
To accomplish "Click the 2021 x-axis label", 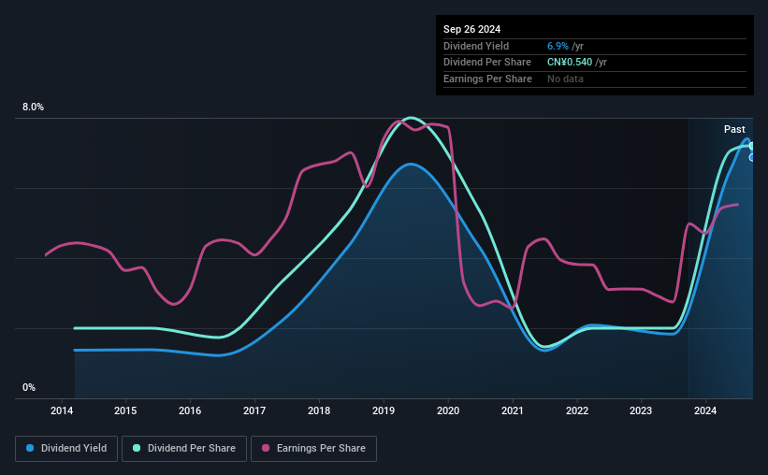I will point(513,410).
